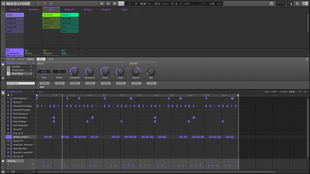This screenshot has height=174, width=310.
Task: Click the audio engine power icon
Action: [x=297, y=4]
